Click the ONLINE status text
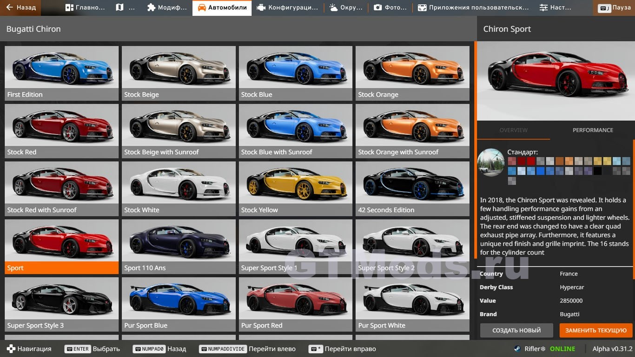This screenshot has height=357, width=635. pyautogui.click(x=562, y=349)
